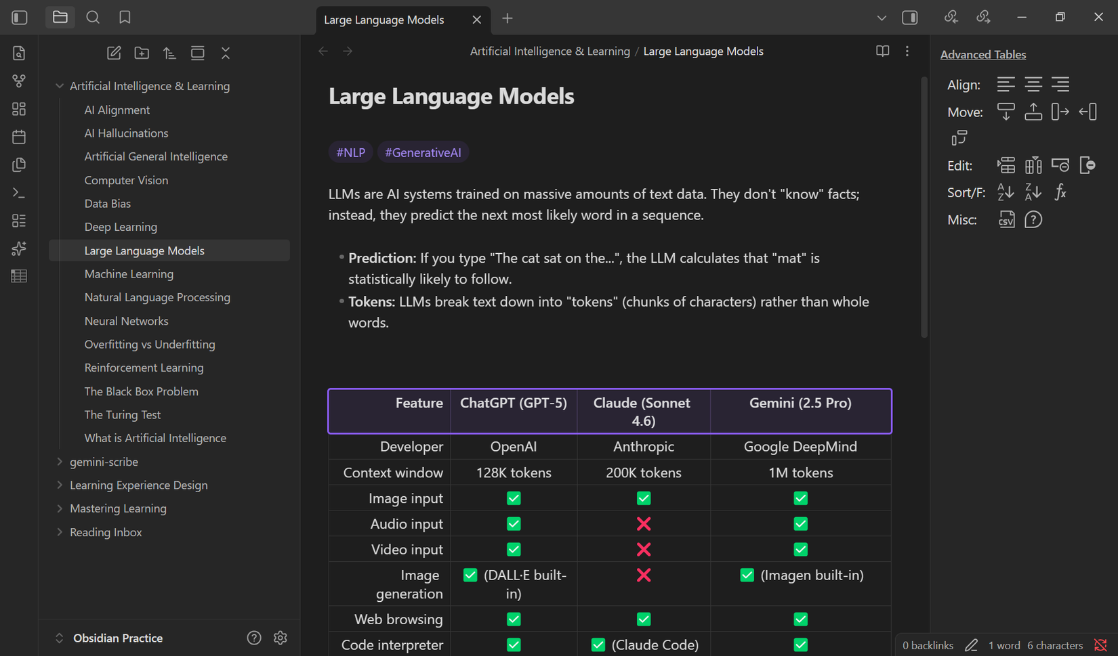Move table row up
Image resolution: width=1118 pixels, height=656 pixels.
pyautogui.click(x=1033, y=112)
